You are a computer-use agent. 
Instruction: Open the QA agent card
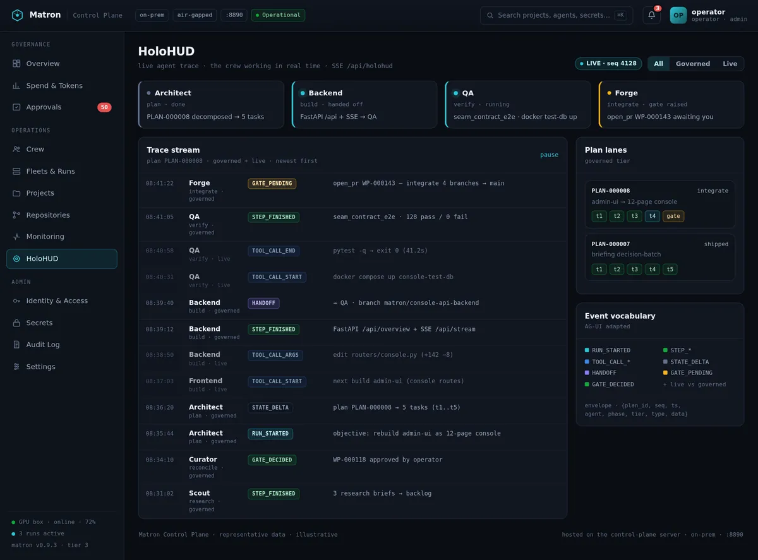[518, 104]
